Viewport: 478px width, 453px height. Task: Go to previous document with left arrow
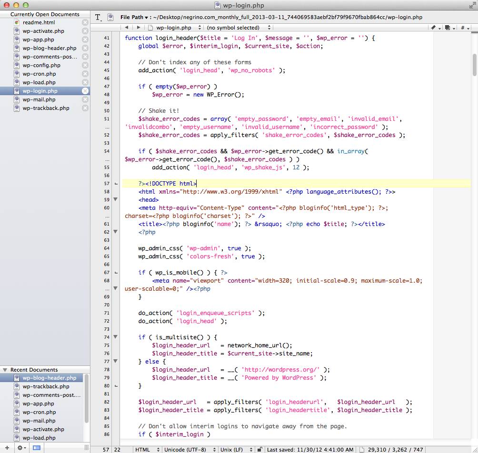coord(127,28)
